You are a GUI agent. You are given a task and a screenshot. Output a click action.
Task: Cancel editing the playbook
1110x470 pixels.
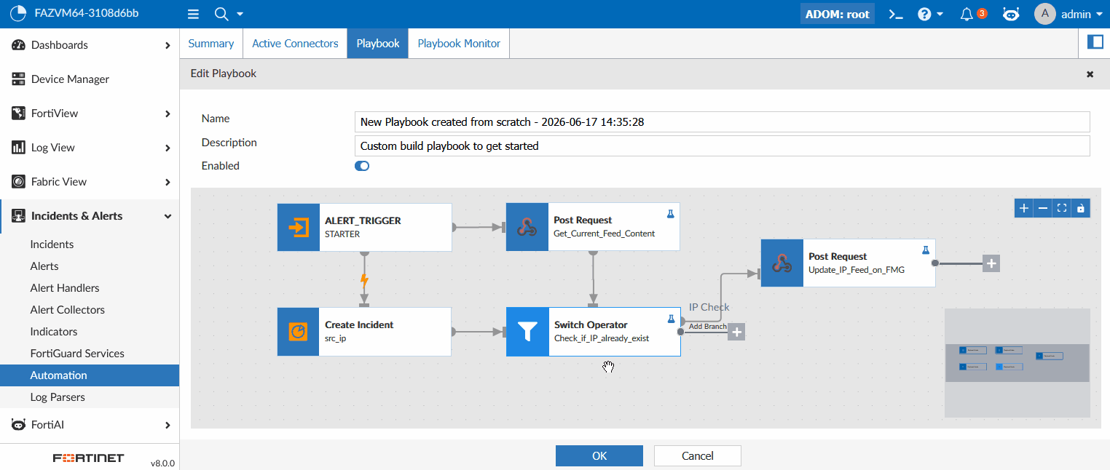(697, 455)
